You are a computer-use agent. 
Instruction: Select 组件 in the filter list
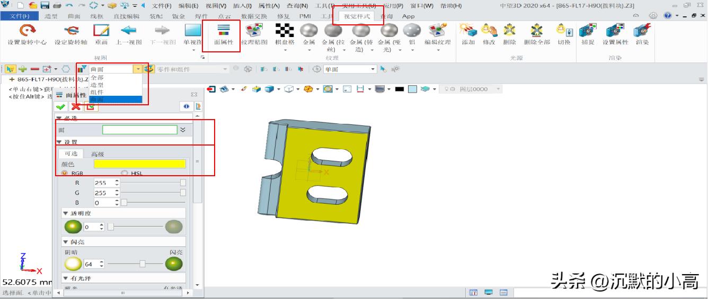click(97, 92)
